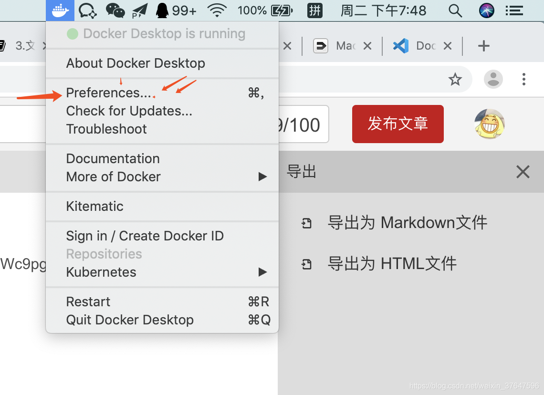544x395 pixels.
Task: Select Check for Updates…
Action: (162, 111)
